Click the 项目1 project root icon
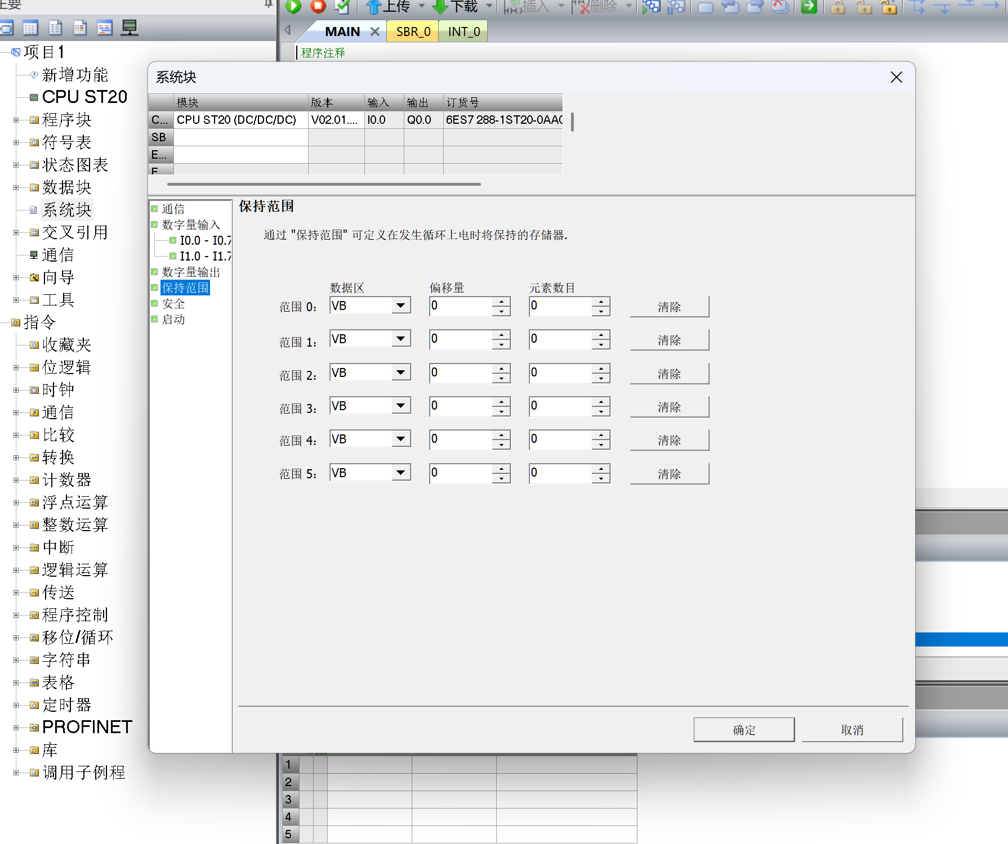The height and width of the screenshot is (844, 1008). click(x=16, y=52)
